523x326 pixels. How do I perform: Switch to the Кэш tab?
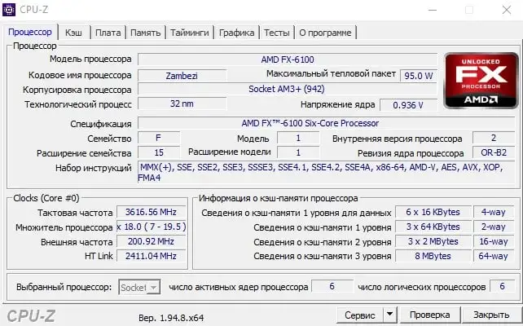coord(73,33)
